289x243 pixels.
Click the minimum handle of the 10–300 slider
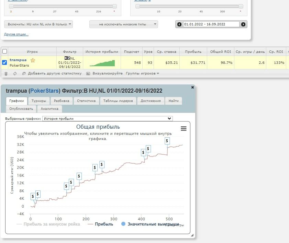click(137, 6)
